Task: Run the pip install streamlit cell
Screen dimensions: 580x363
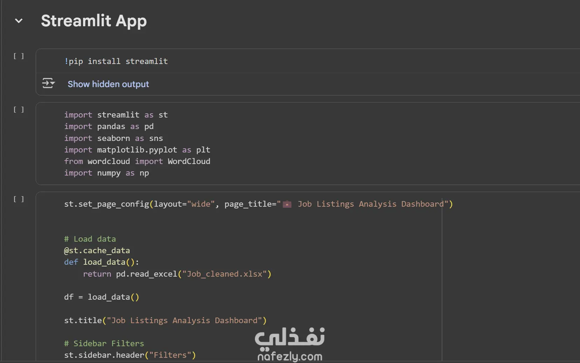Action: pyautogui.click(x=19, y=56)
